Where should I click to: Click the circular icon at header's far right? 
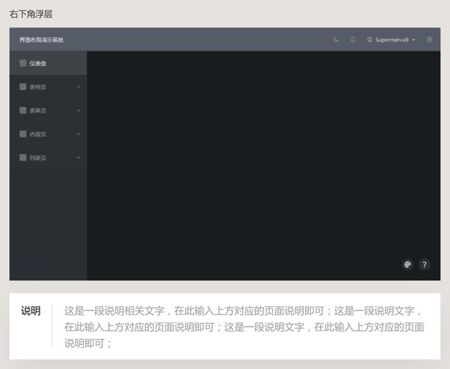click(x=430, y=39)
